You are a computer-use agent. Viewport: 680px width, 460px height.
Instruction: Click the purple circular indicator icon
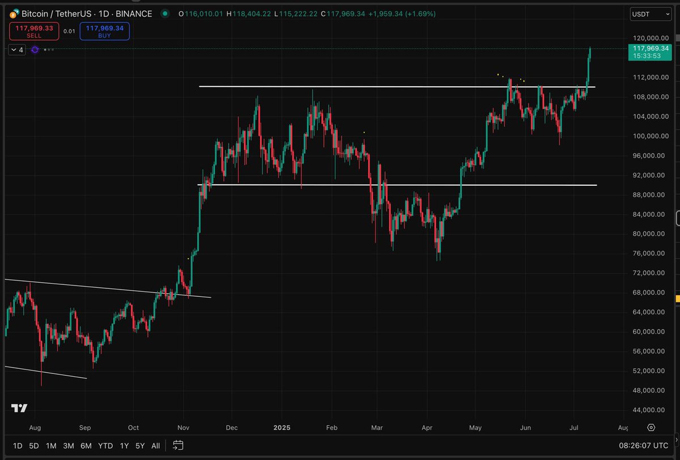coord(35,50)
